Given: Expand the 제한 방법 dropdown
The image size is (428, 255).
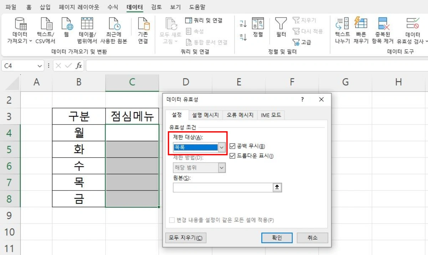Looking at the screenshot, I should click(221, 168).
